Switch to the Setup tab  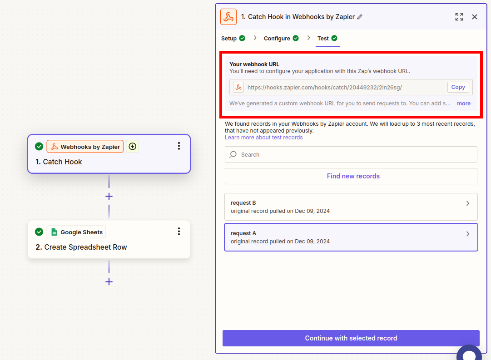[x=229, y=38]
